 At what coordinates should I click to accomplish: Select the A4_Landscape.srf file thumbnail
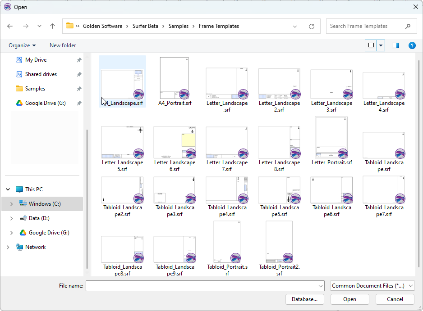pyautogui.click(x=122, y=84)
